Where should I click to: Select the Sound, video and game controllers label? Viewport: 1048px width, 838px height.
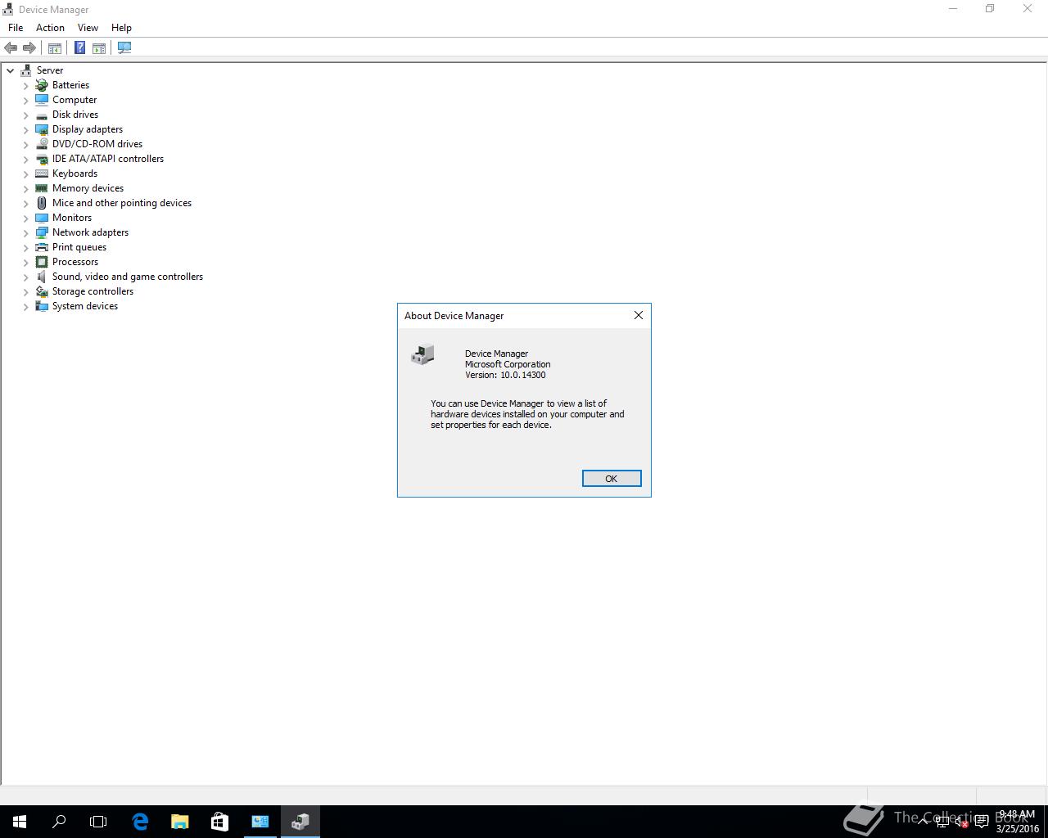point(128,277)
